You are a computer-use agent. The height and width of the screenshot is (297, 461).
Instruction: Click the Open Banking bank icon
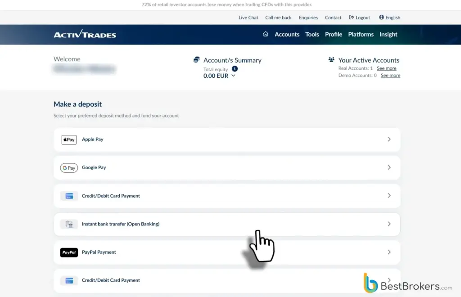coord(69,224)
